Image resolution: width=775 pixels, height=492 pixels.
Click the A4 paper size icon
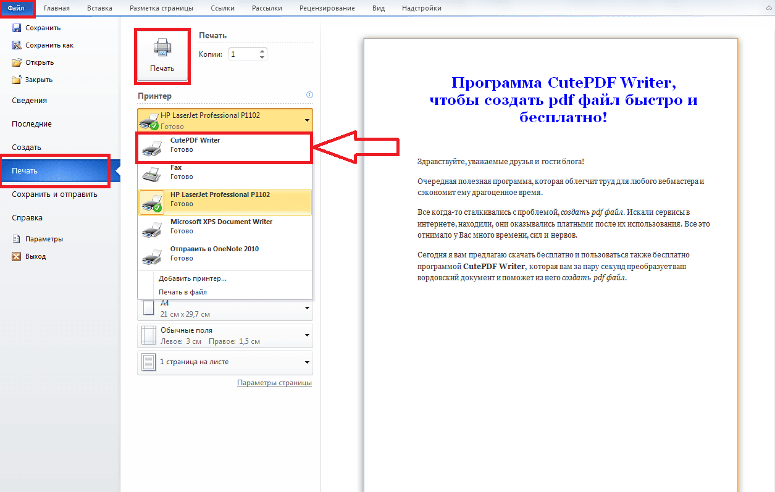[x=149, y=308]
